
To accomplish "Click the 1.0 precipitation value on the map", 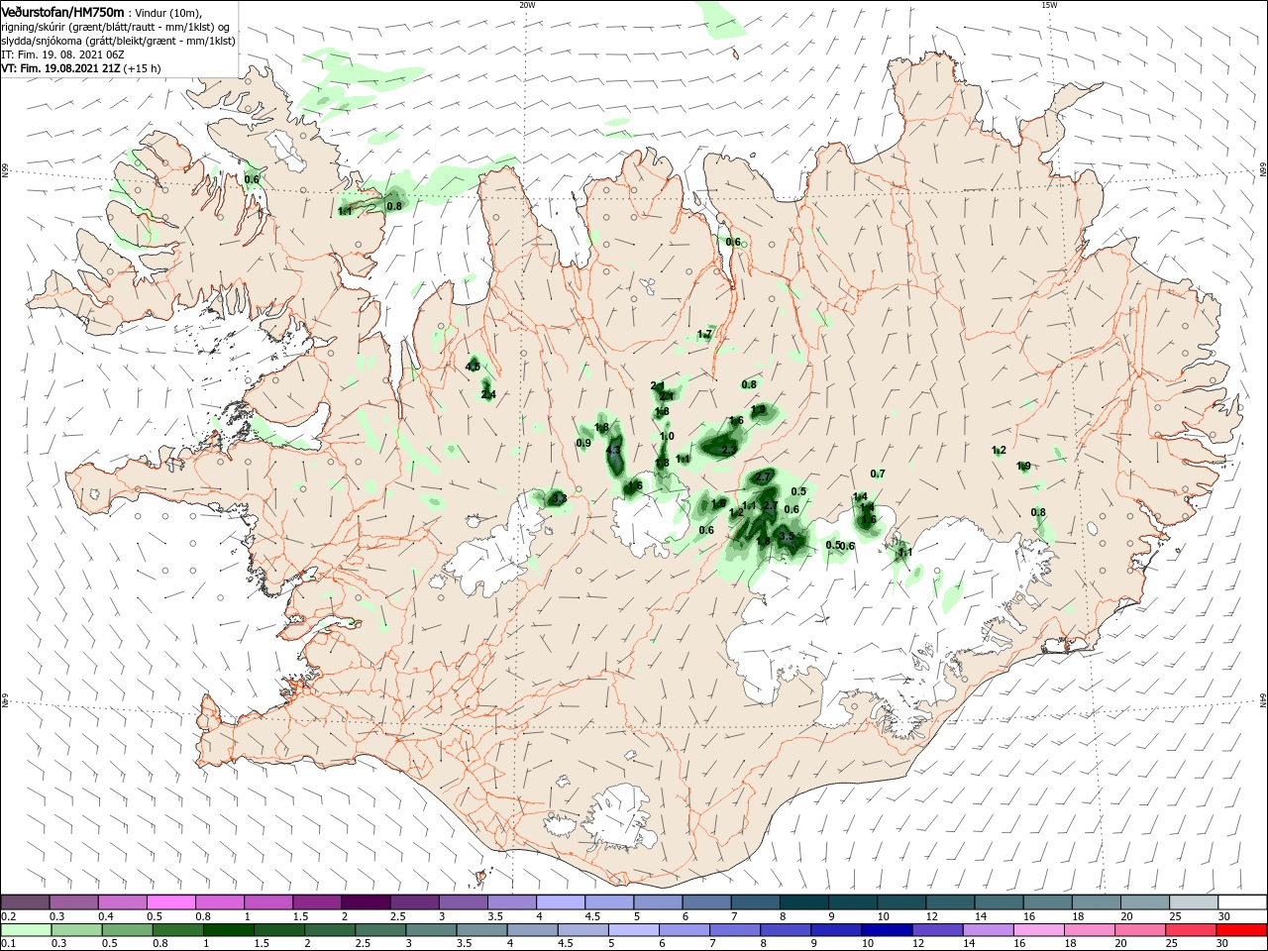I will tap(667, 436).
